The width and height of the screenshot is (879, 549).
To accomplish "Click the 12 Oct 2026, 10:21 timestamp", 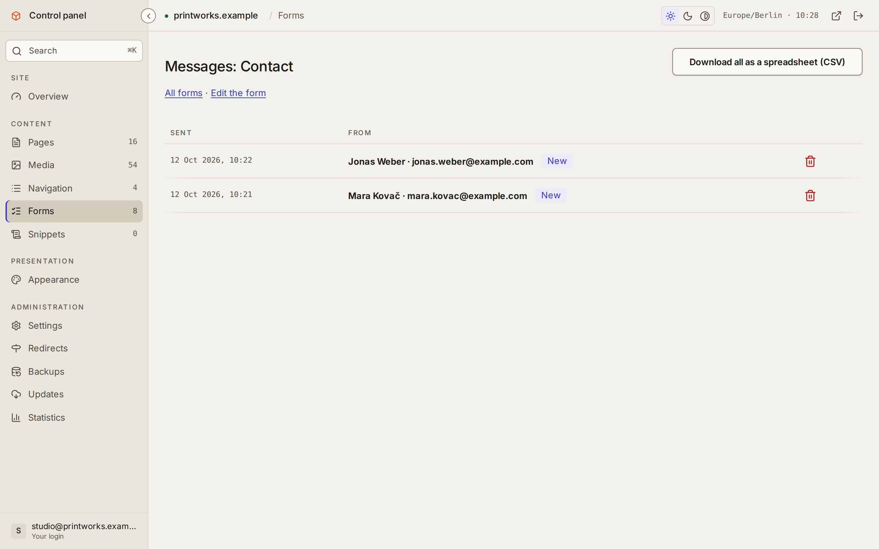I will (211, 195).
